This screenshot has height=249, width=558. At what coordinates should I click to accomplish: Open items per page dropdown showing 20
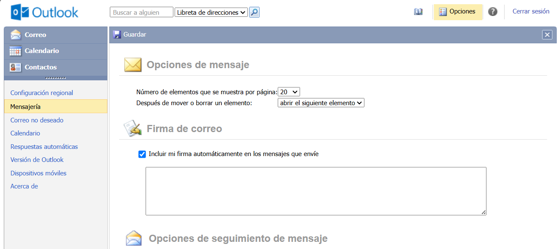point(289,92)
